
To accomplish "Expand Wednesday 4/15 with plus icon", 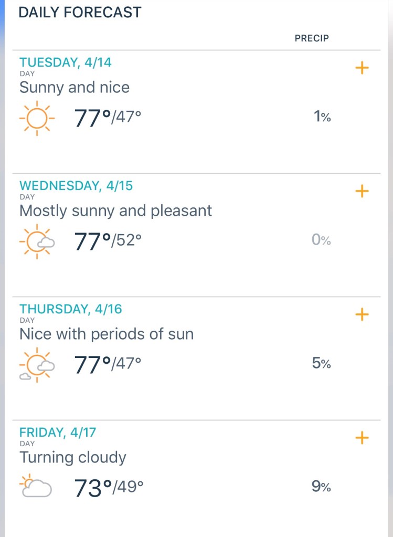I will pyautogui.click(x=362, y=191).
